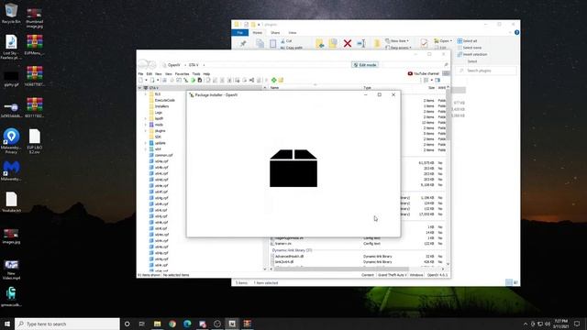Open the Favorites menu in OpenIV
The height and width of the screenshot is (330, 587).
coord(182,74)
